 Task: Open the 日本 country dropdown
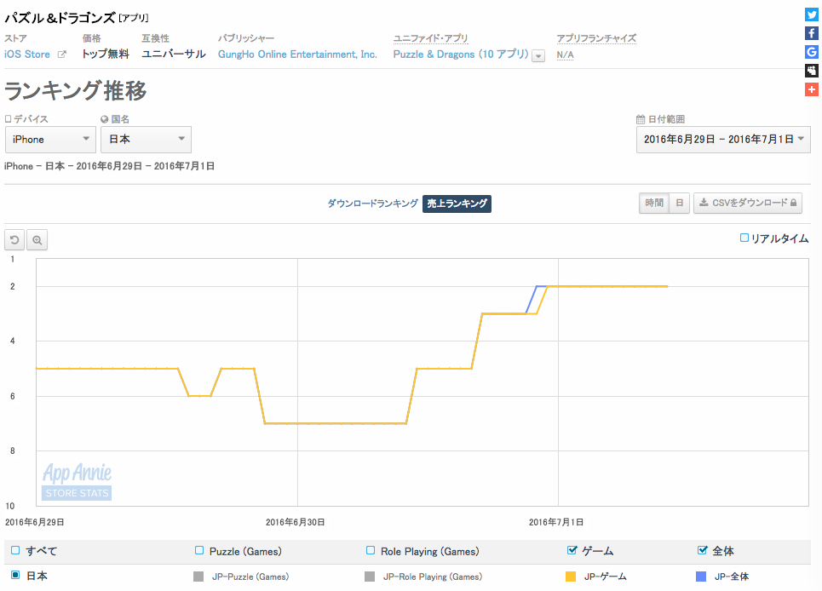(146, 140)
